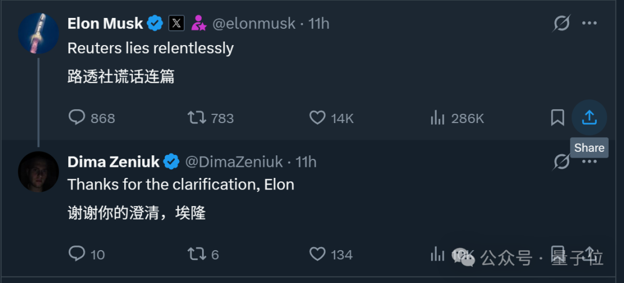624x283 pixels.
Task: Click the X affiliation badge beside Elon Musk
Action: [x=176, y=24]
